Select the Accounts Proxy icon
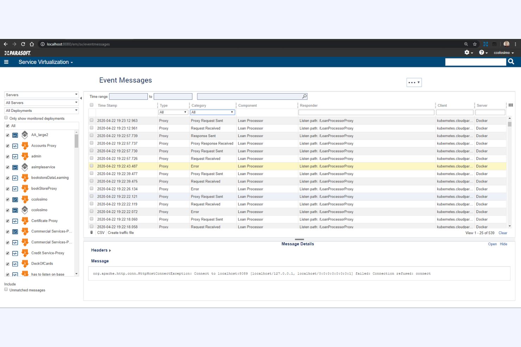This screenshot has height=347, width=521. coord(25,146)
